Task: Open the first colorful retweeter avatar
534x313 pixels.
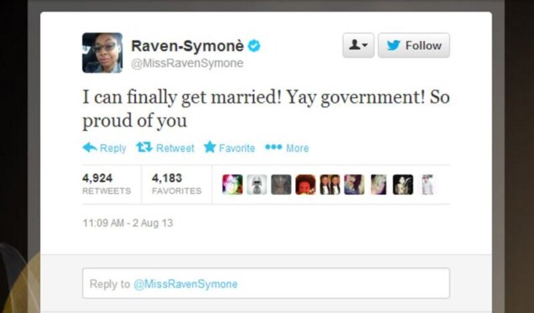Action: click(232, 185)
